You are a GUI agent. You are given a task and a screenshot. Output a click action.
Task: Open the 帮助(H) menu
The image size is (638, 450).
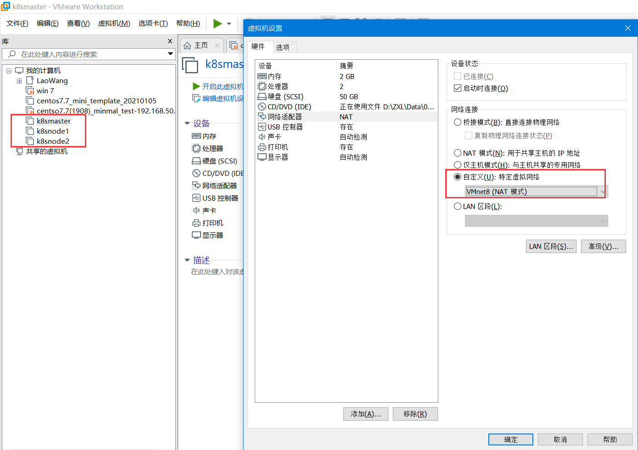tap(188, 23)
